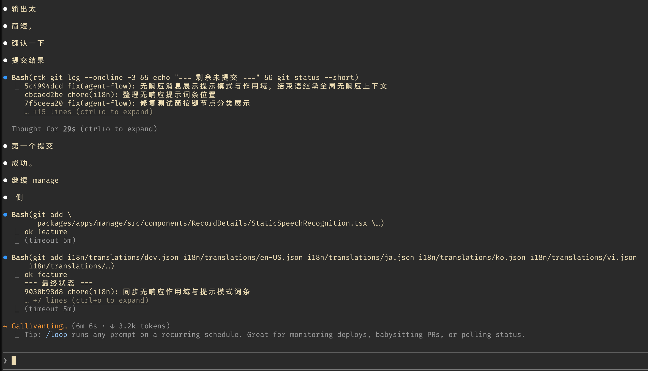Expand the +7 lines collapsed output

pos(87,300)
